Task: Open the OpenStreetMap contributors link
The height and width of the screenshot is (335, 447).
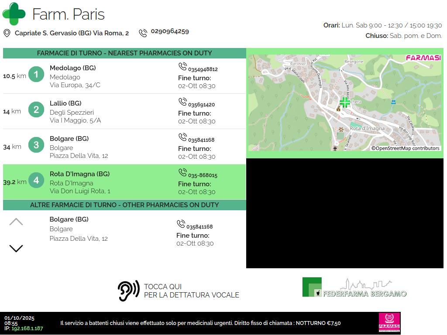Action: coord(405,148)
